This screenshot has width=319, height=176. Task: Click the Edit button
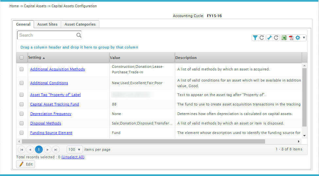click(x=25, y=164)
